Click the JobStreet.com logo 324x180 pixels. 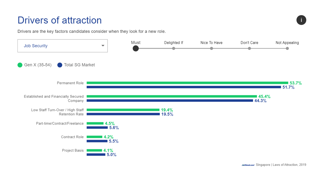coord(248,165)
